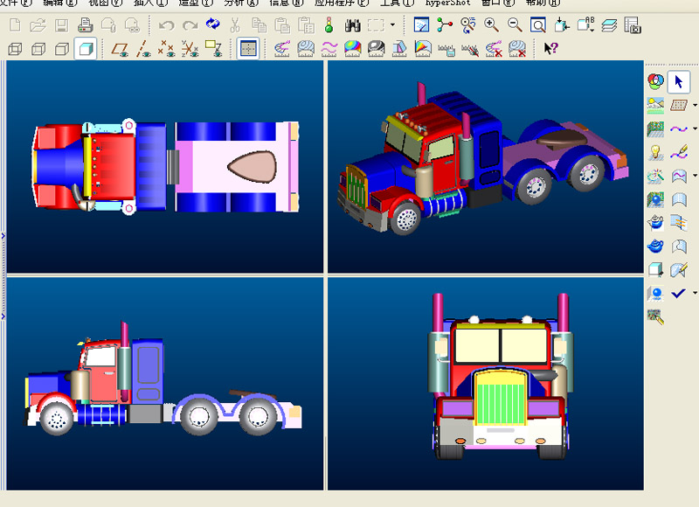Click the Zoom In magnifier
The height and width of the screenshot is (507, 699).
(x=491, y=25)
